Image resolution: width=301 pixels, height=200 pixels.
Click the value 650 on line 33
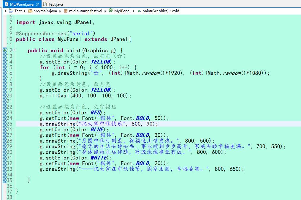pos(234,169)
